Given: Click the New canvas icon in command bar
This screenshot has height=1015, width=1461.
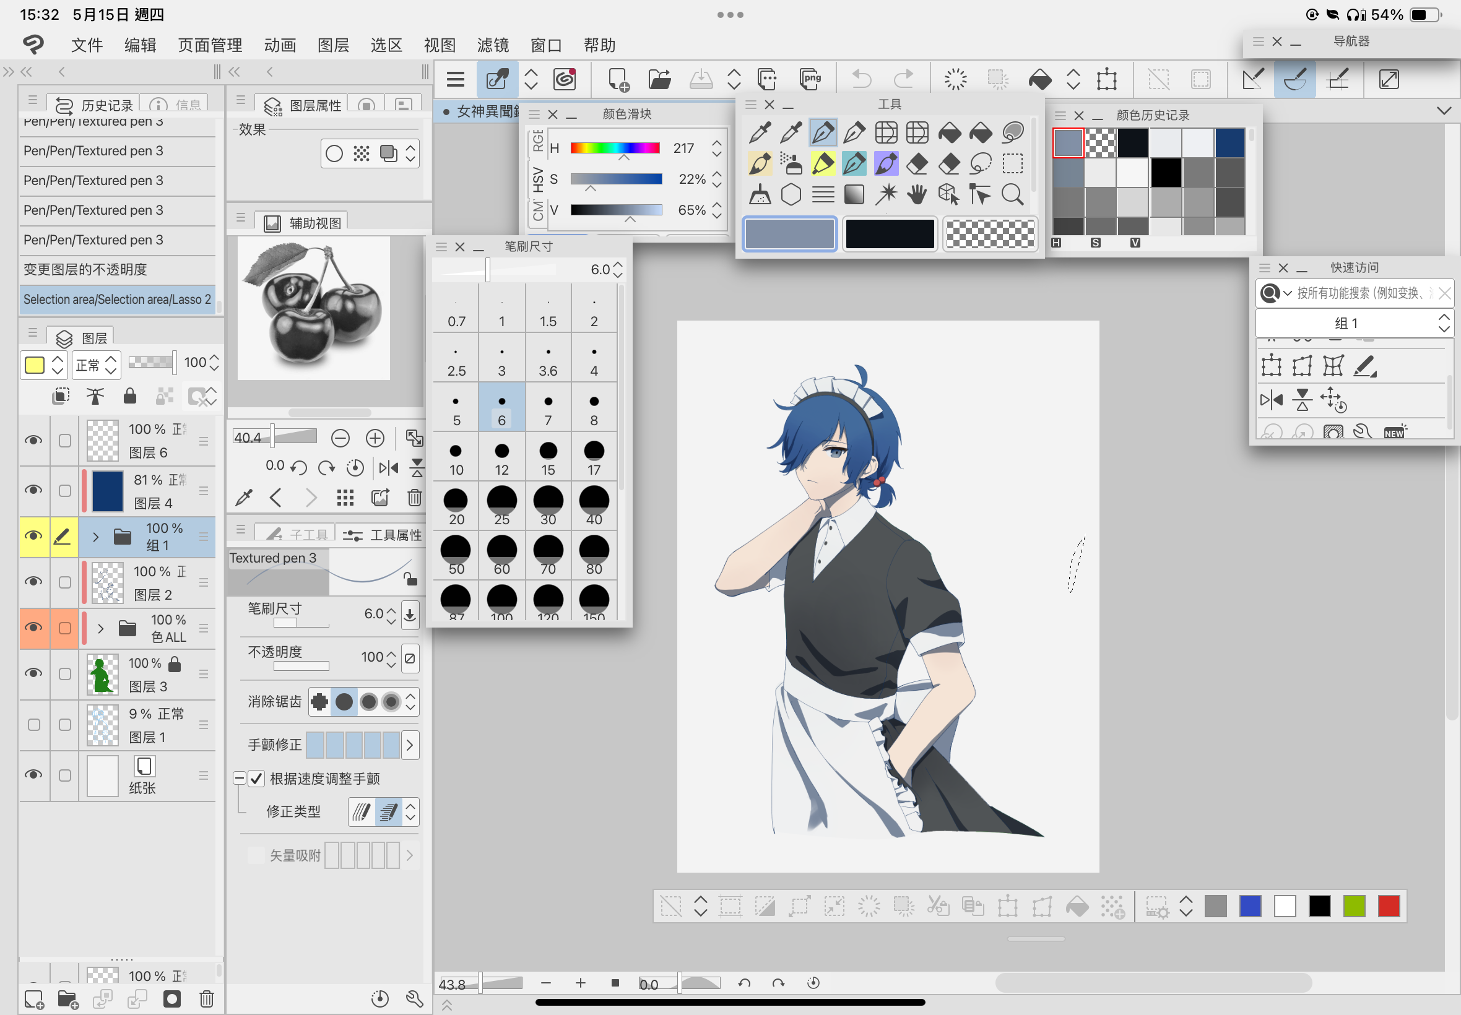Looking at the screenshot, I should [x=618, y=79].
